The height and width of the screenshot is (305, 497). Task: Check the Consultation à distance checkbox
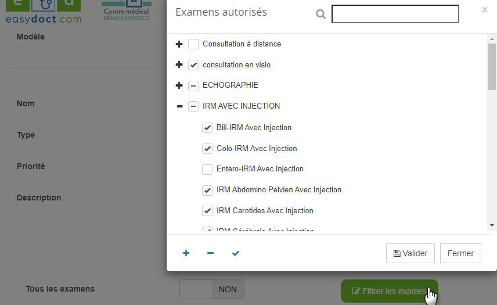pyautogui.click(x=193, y=44)
